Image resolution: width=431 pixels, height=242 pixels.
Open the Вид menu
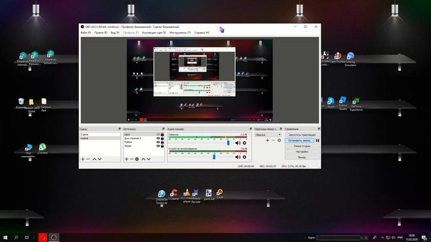click(x=115, y=33)
